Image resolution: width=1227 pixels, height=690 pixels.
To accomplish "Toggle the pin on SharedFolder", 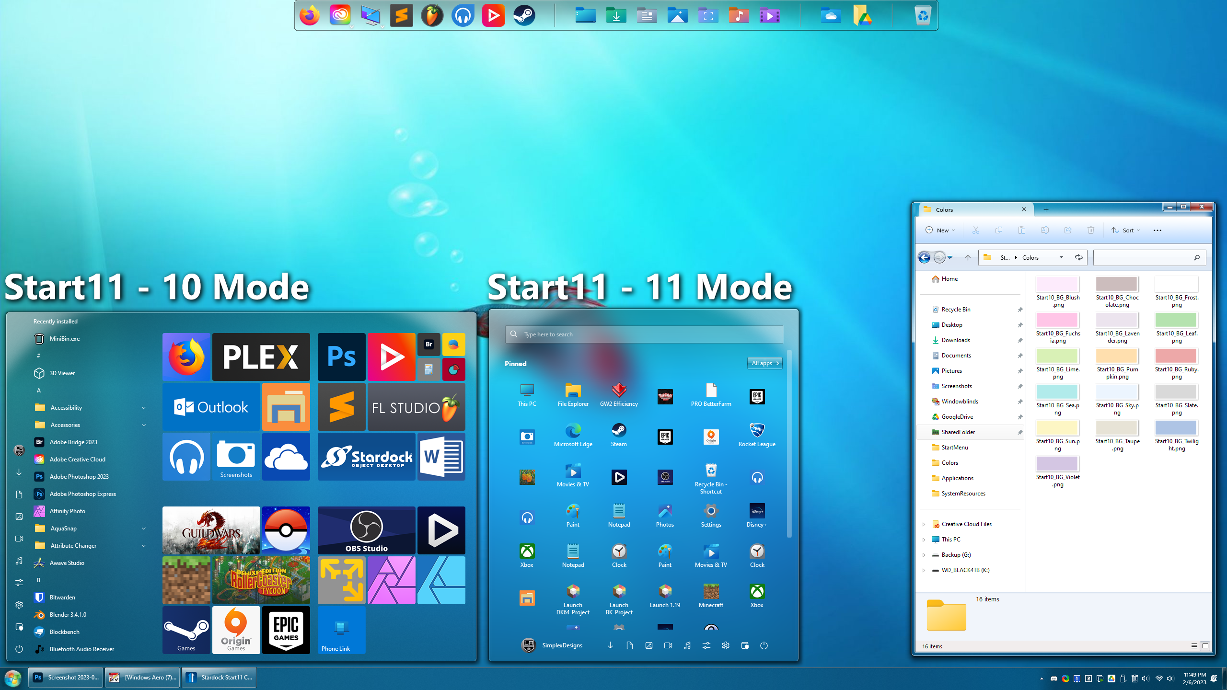I will coord(1020,432).
